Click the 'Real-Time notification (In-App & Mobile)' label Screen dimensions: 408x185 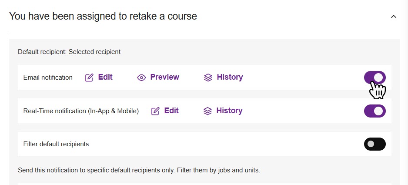coord(81,111)
